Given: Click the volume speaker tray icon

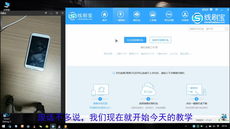Looking at the screenshot, I should coord(214,126).
